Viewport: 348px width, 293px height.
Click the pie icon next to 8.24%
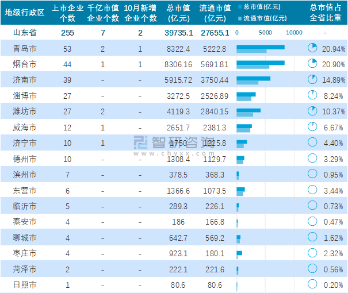click(x=312, y=95)
